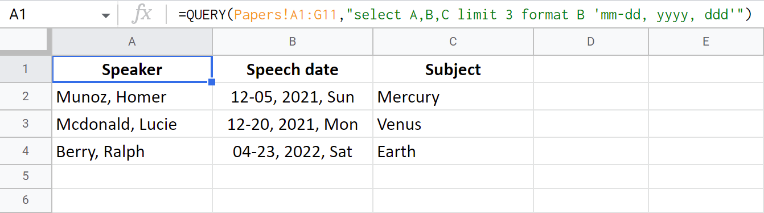Select the cell with 12-20, 2021, Mon

293,124
